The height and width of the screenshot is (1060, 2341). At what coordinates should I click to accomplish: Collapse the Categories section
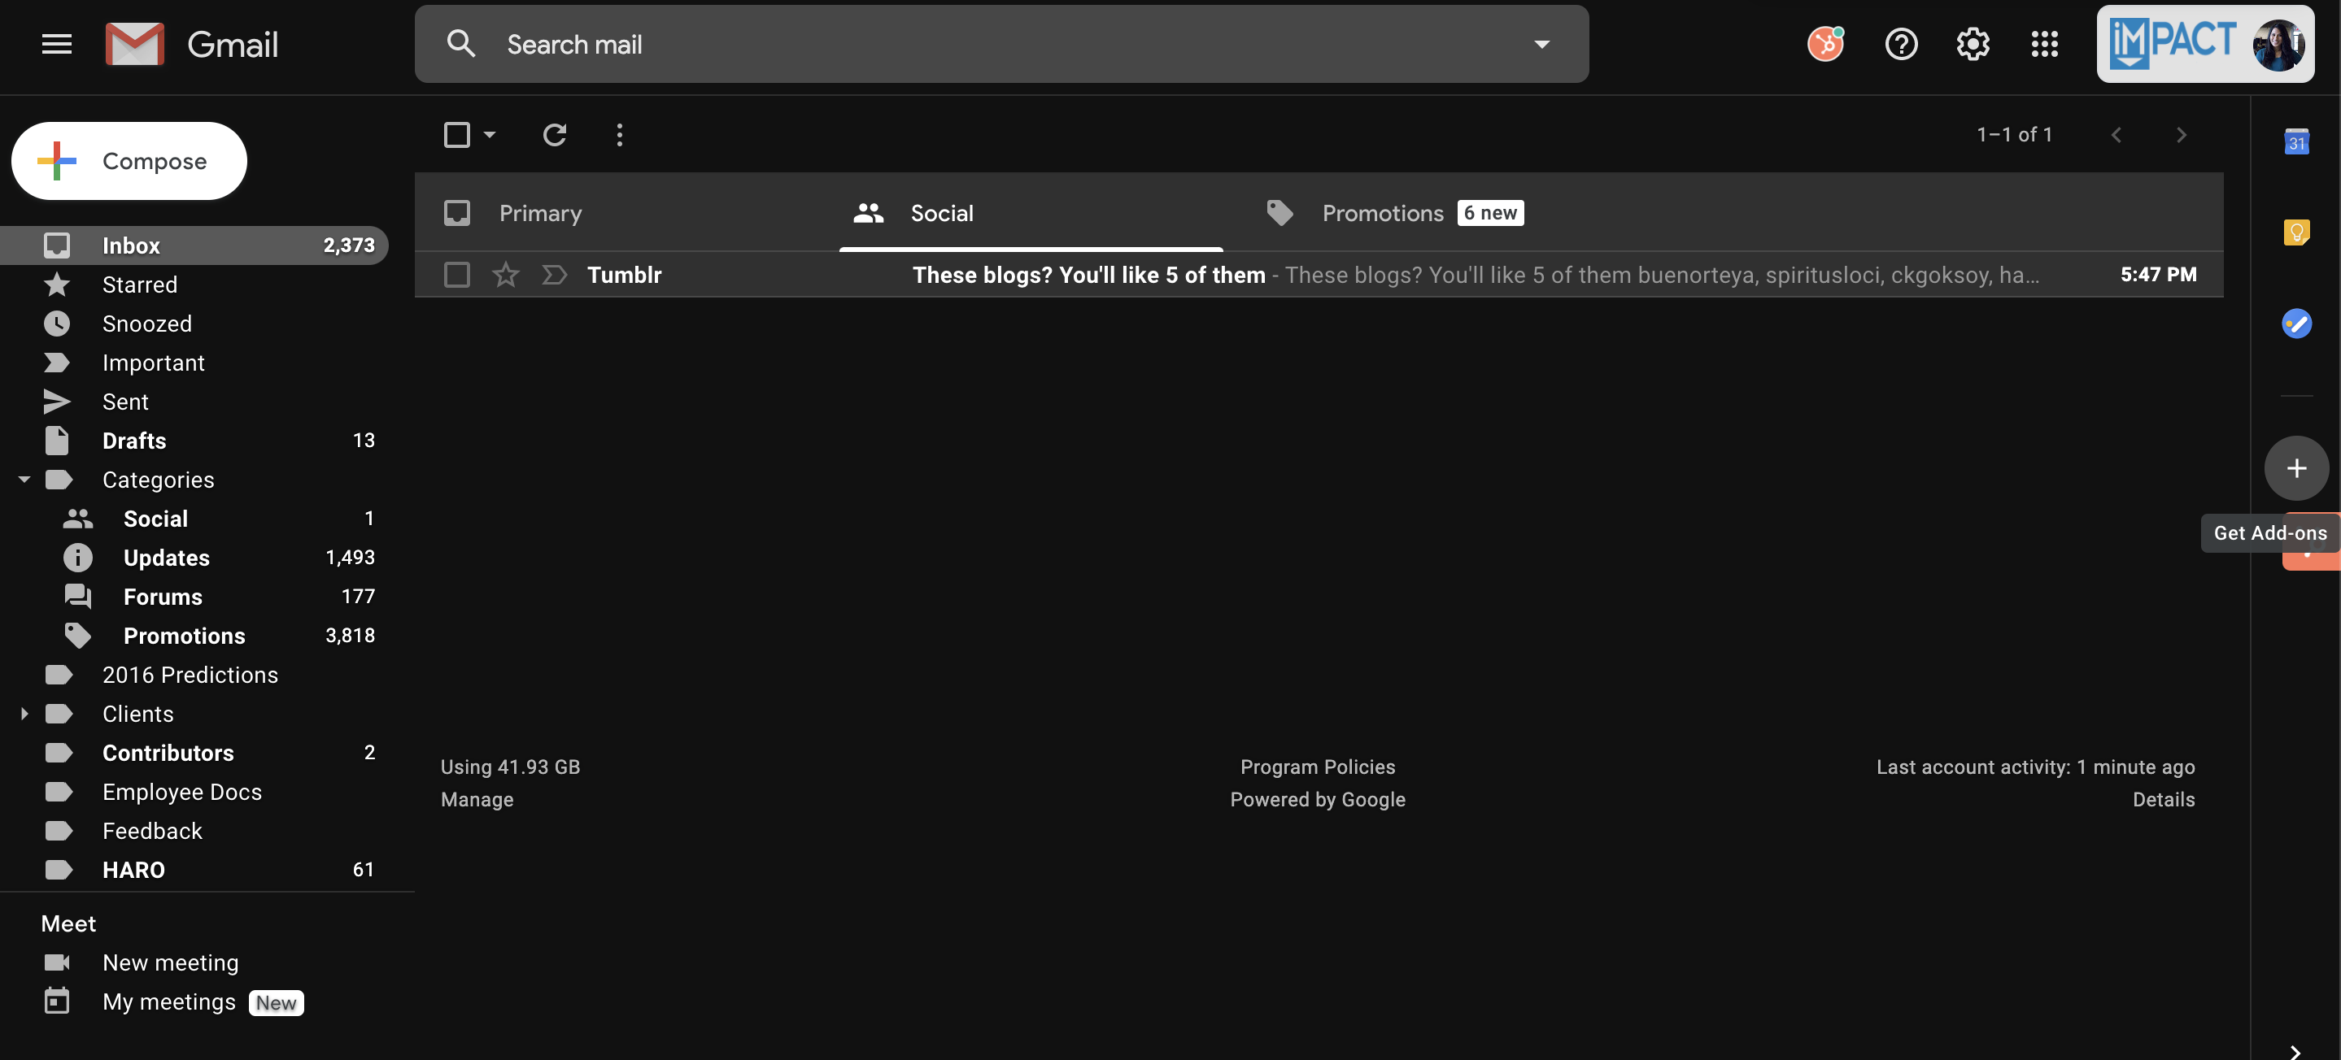pos(23,480)
